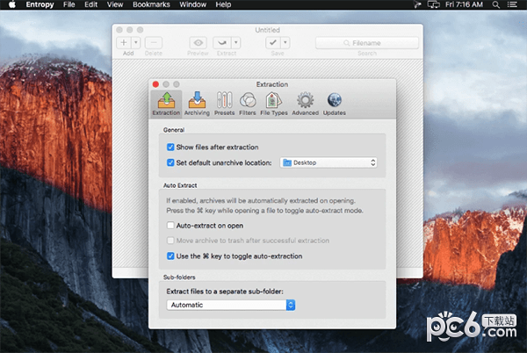Open the Save button's dropdown arrow
Viewport: 527px width, 353px height.
[285, 43]
